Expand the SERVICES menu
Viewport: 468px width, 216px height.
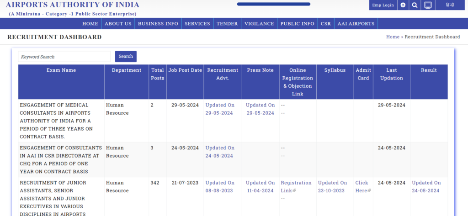(197, 24)
